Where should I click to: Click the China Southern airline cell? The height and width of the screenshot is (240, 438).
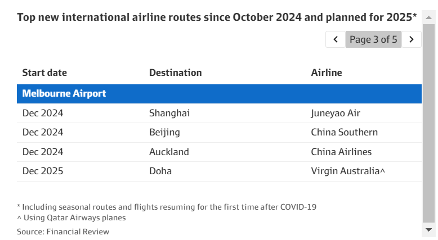[344, 133]
